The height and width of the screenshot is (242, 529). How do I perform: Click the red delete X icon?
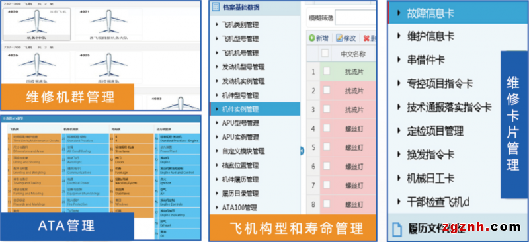tap(367, 38)
